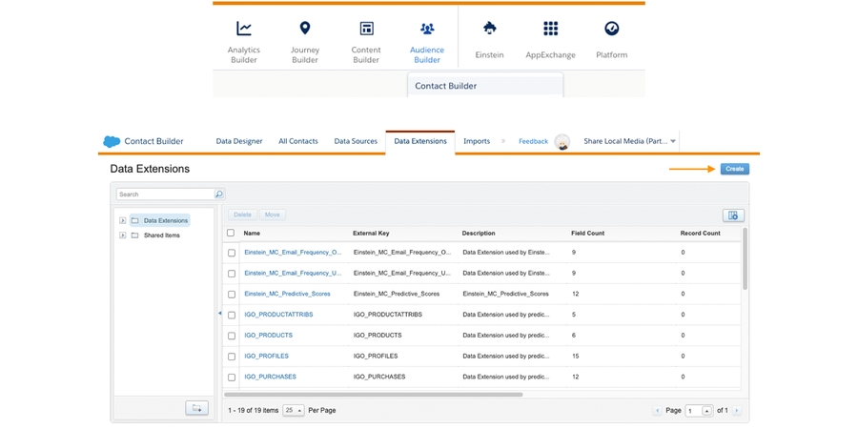This screenshot has width=858, height=429.
Task: Open the IGO_PURCHASES data extension link
Action: (x=270, y=377)
